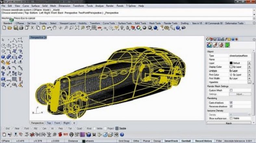This screenshot has height=143, width=256.
Task: Toggle Gumball in the status bar
Action: coord(186,141)
